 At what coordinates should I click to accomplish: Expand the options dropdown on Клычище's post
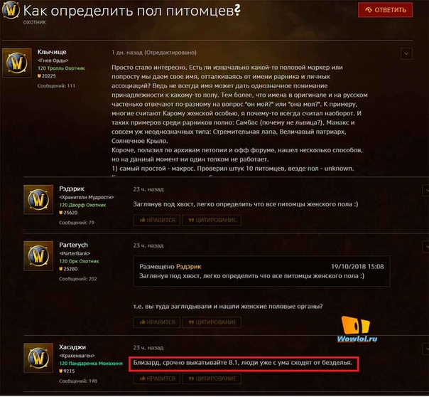pos(406,53)
